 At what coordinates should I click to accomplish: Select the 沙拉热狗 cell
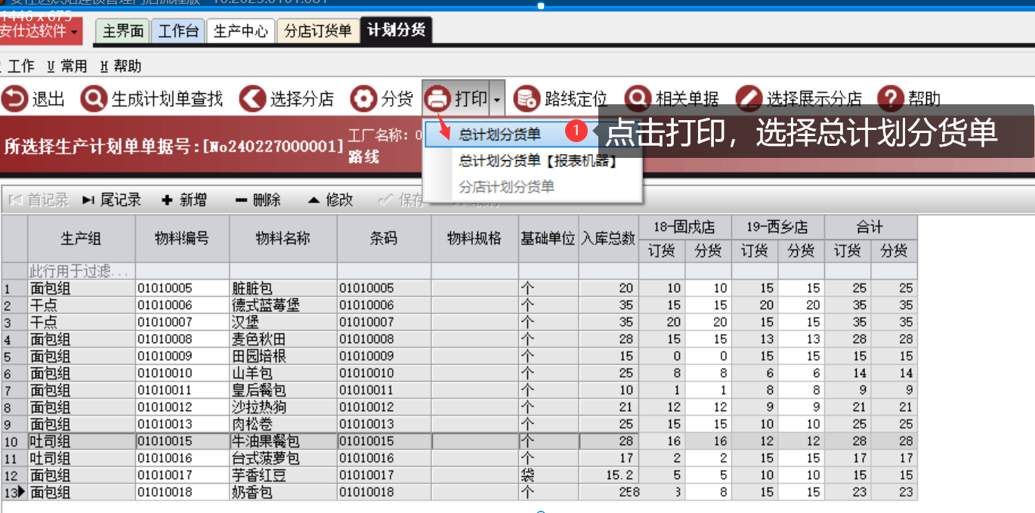[283, 407]
